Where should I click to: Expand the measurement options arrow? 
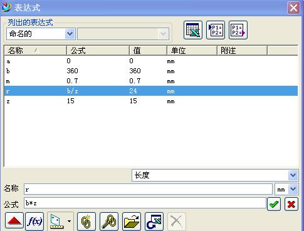(x=69, y=221)
